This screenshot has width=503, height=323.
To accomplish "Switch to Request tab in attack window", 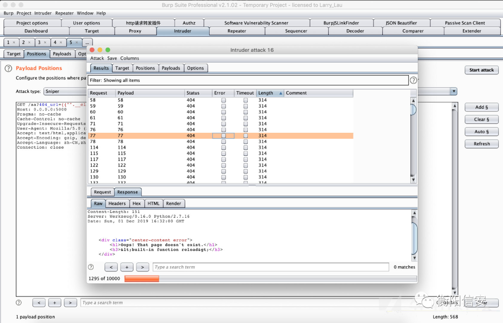I will (x=102, y=192).
